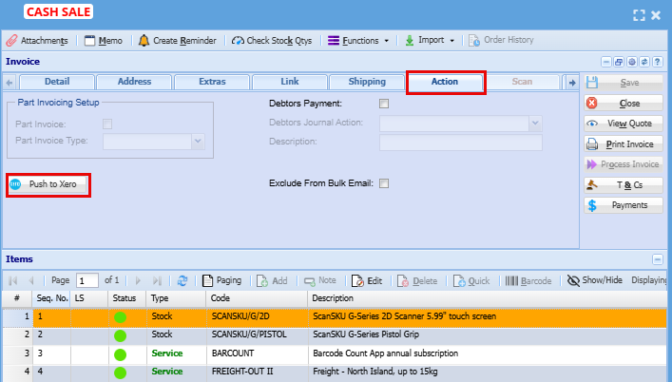Click the Barcode tool in Items toolbar
This screenshot has width=672, height=382.
(x=528, y=281)
